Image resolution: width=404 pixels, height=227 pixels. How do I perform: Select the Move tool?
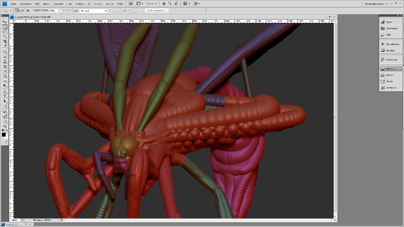(5, 22)
